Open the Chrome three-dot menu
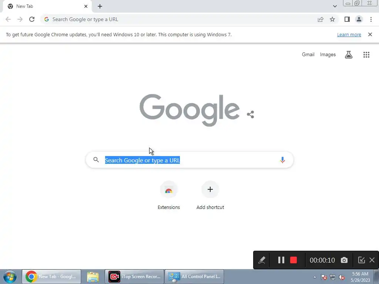Image resolution: width=379 pixels, height=284 pixels. [x=371, y=19]
